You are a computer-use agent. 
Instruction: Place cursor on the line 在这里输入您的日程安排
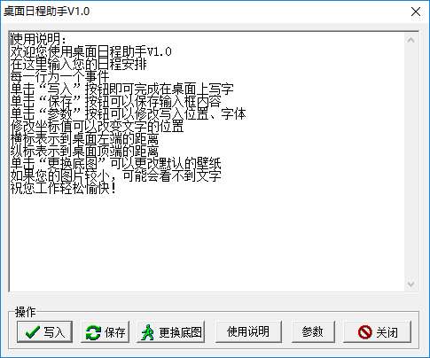pos(79,65)
